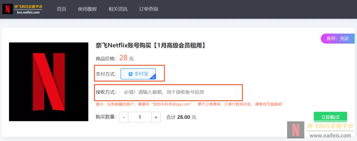
Task: Open the 使用教程 menu item
Action: point(87,9)
